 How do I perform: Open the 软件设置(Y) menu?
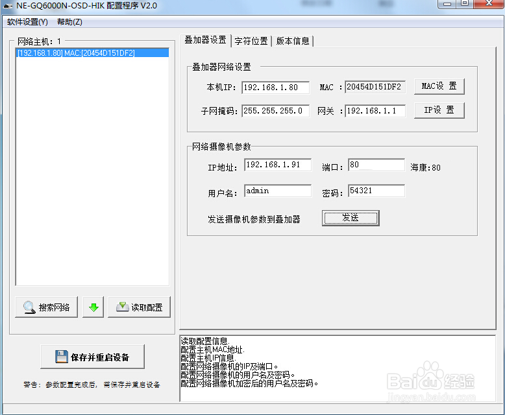[x=27, y=22]
